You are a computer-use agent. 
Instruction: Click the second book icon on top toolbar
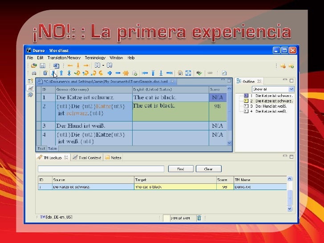pyautogui.click(x=109, y=65)
